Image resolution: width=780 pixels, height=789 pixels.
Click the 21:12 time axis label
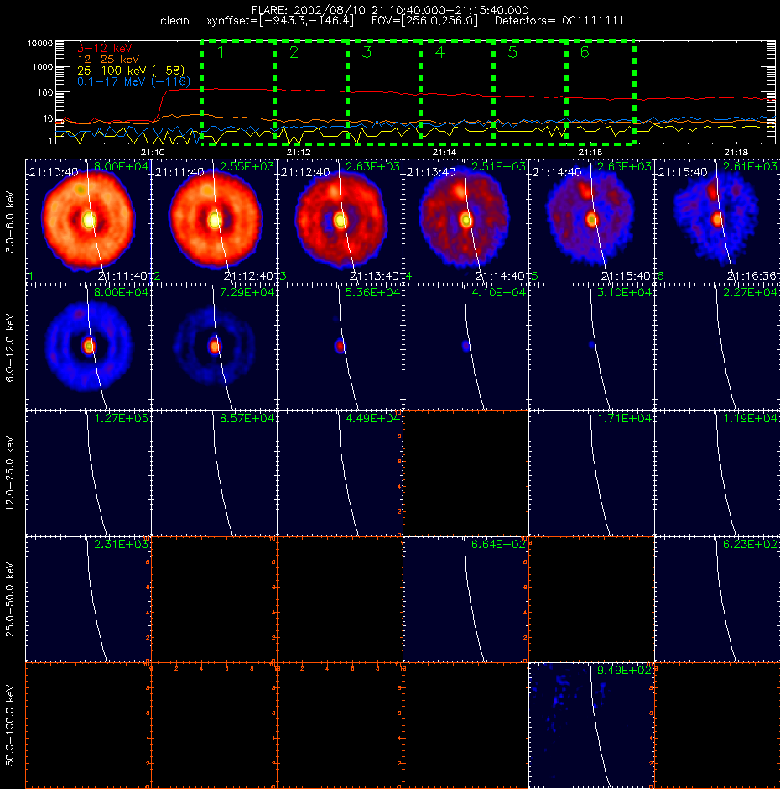[x=299, y=152]
